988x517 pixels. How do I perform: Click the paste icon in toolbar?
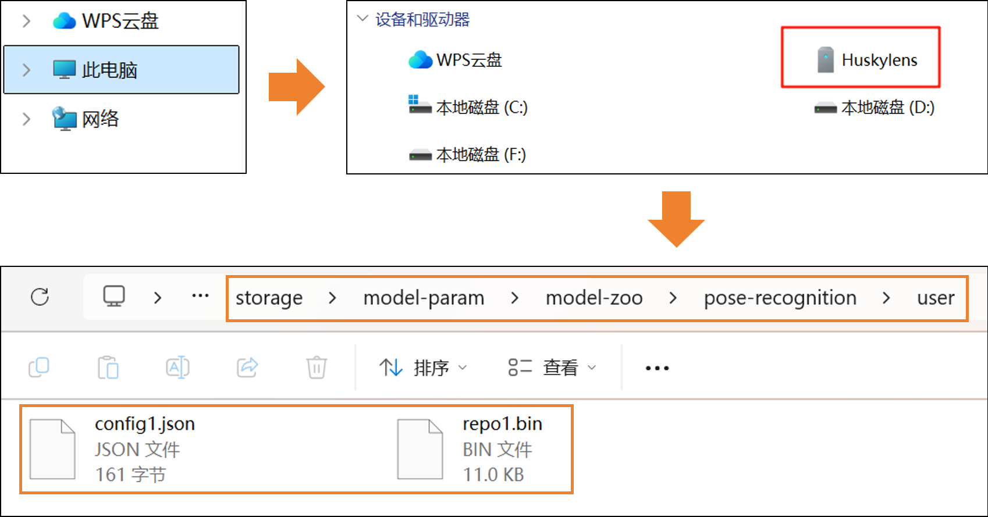(x=108, y=368)
